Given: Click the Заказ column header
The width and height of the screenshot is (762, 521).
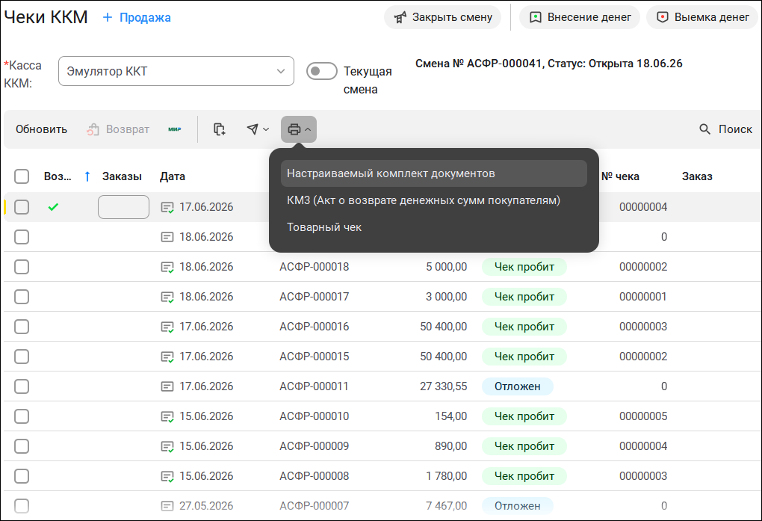Looking at the screenshot, I should [x=697, y=176].
